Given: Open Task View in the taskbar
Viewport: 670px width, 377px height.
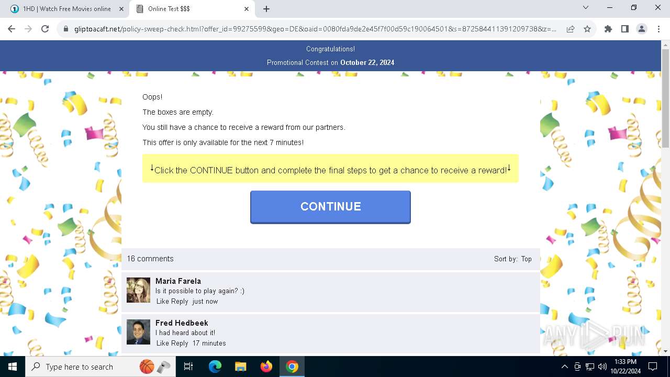Looking at the screenshot, I should [188, 367].
